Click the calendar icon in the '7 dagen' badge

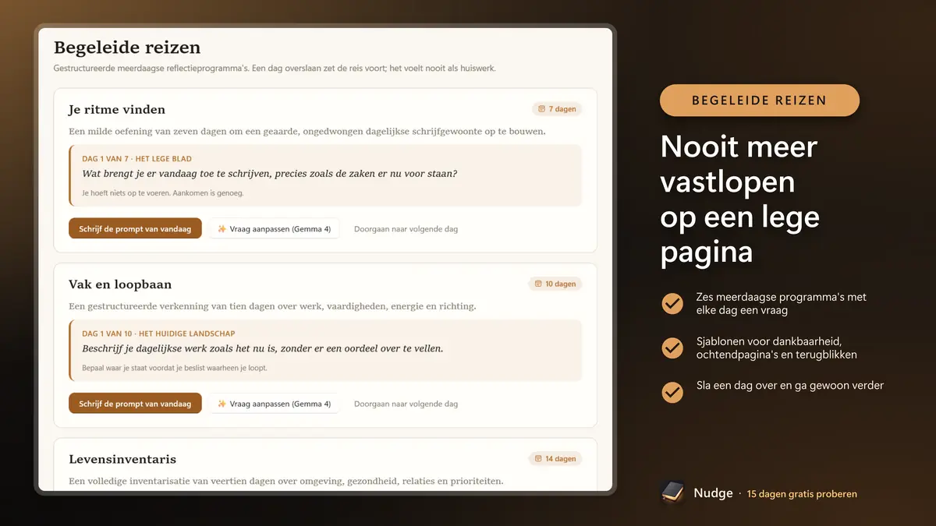click(541, 109)
